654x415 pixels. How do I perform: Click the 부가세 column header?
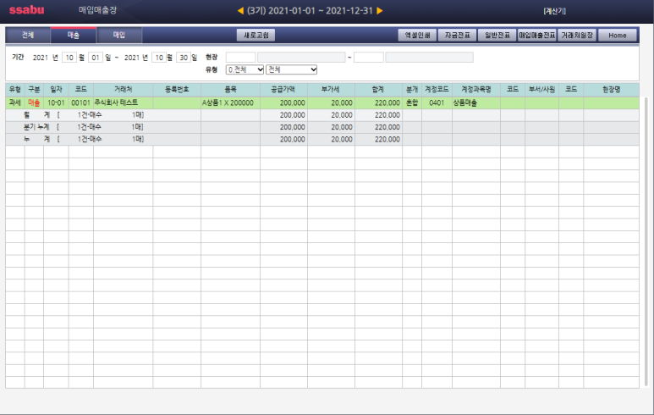tap(331, 89)
